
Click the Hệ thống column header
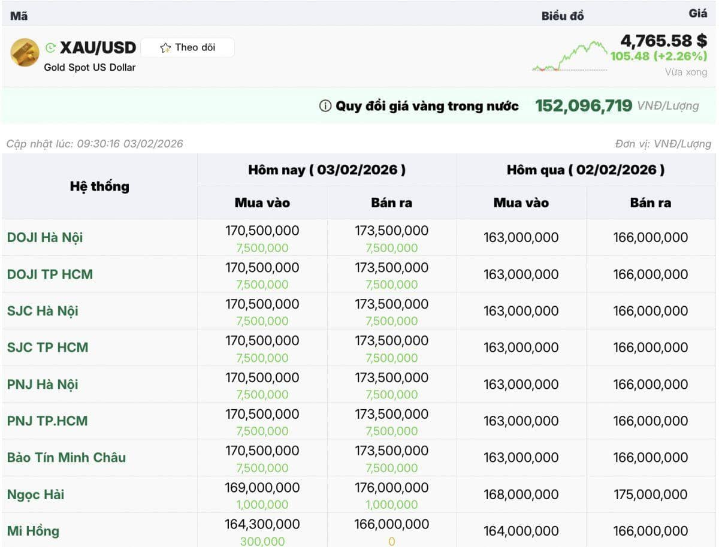99,186
